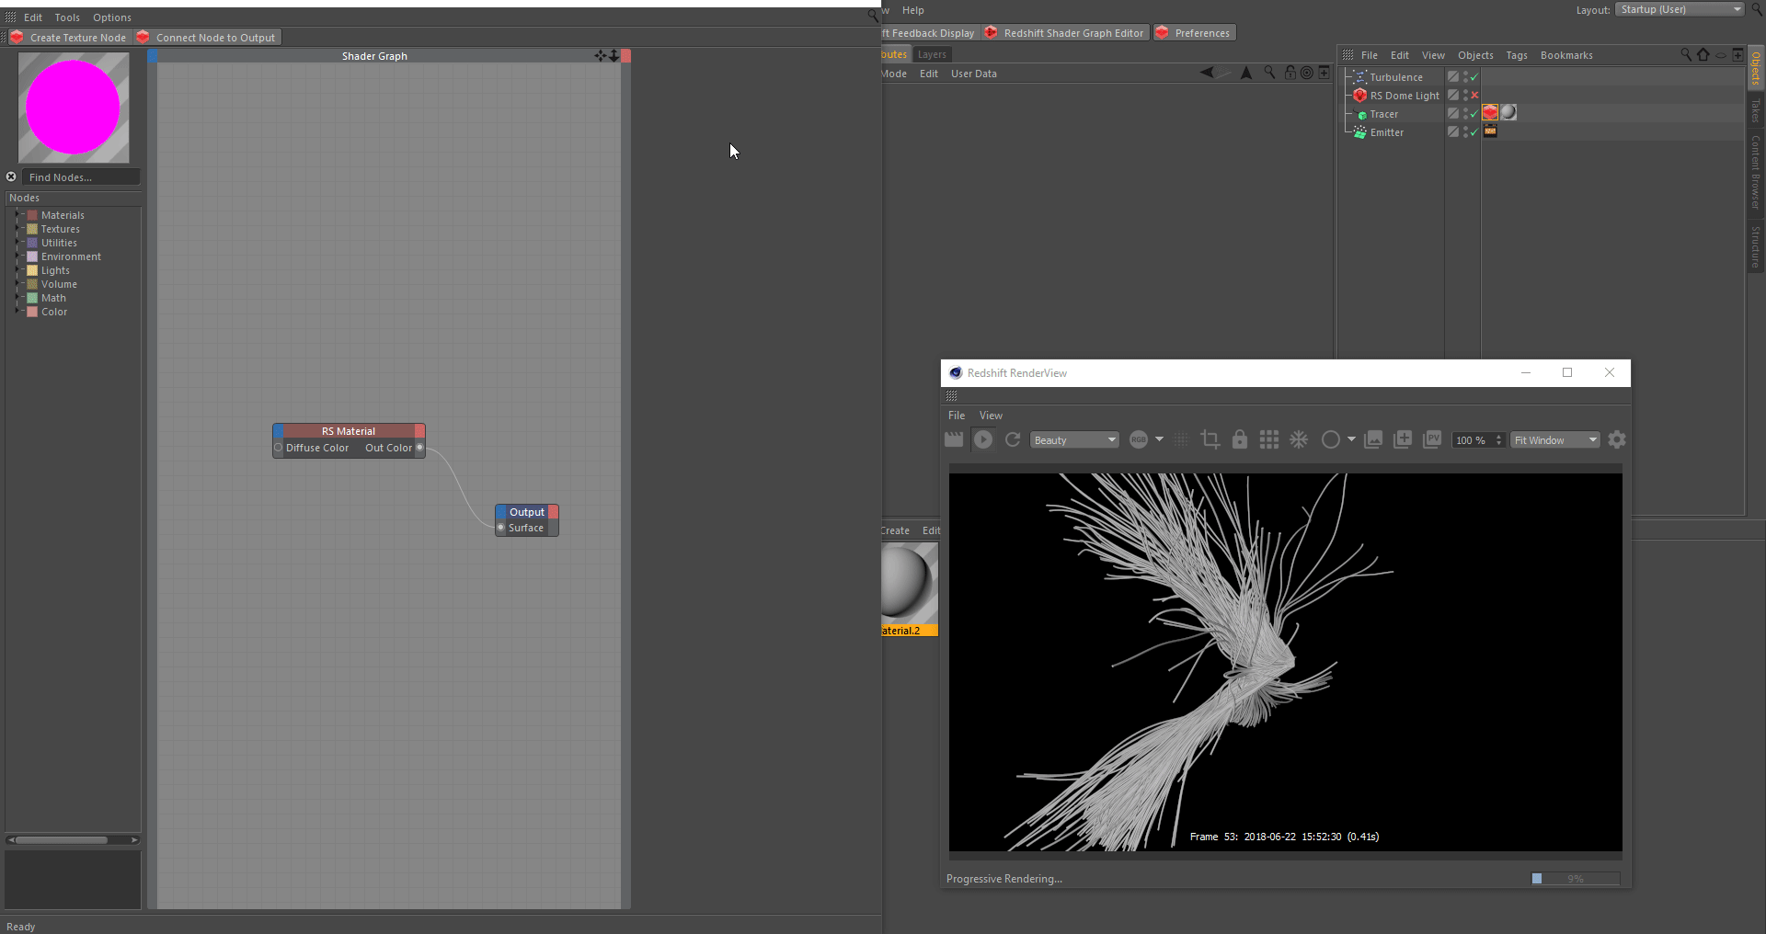1766x934 pixels.
Task: Click the Redshift object tag on Tracer
Action: [1490, 113]
